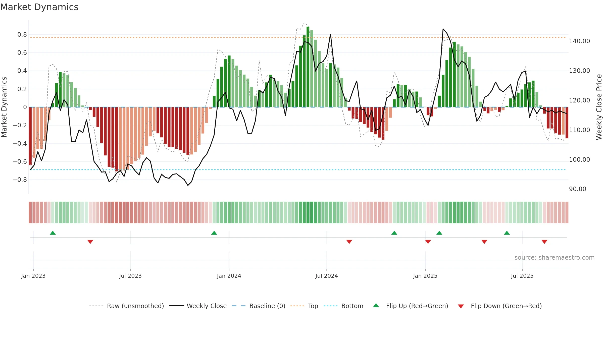
Task: Click the Jan 2023 x-axis label
Action: coord(33,276)
